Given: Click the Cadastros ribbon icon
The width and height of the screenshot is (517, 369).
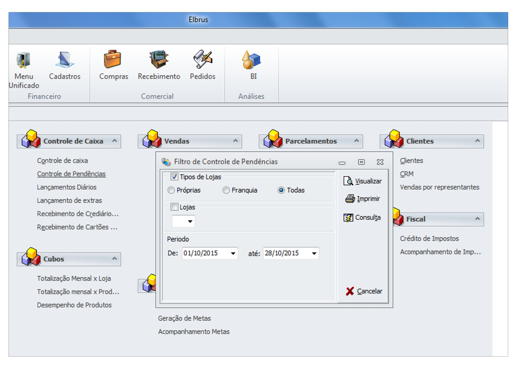Looking at the screenshot, I should pos(64,60).
